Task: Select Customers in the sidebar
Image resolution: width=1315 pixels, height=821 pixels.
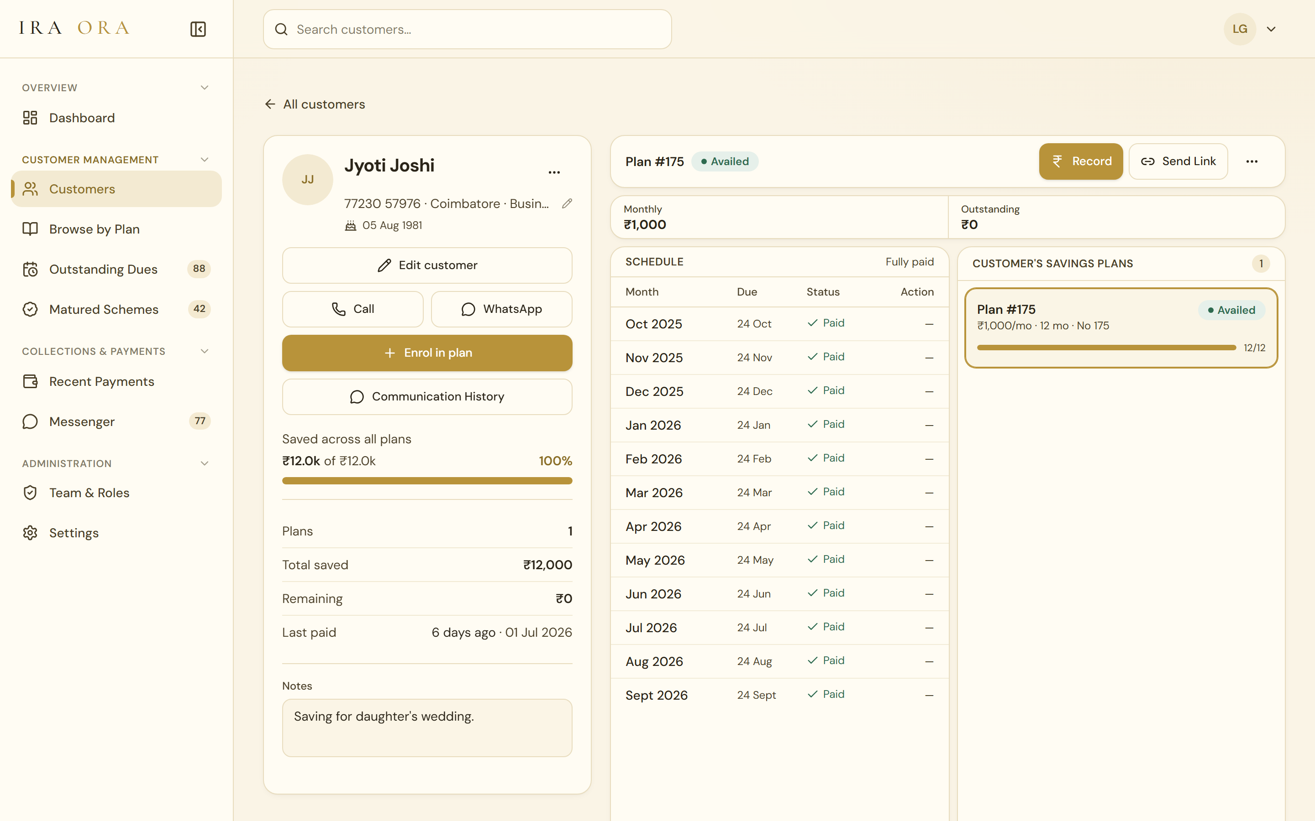Action: pos(116,189)
